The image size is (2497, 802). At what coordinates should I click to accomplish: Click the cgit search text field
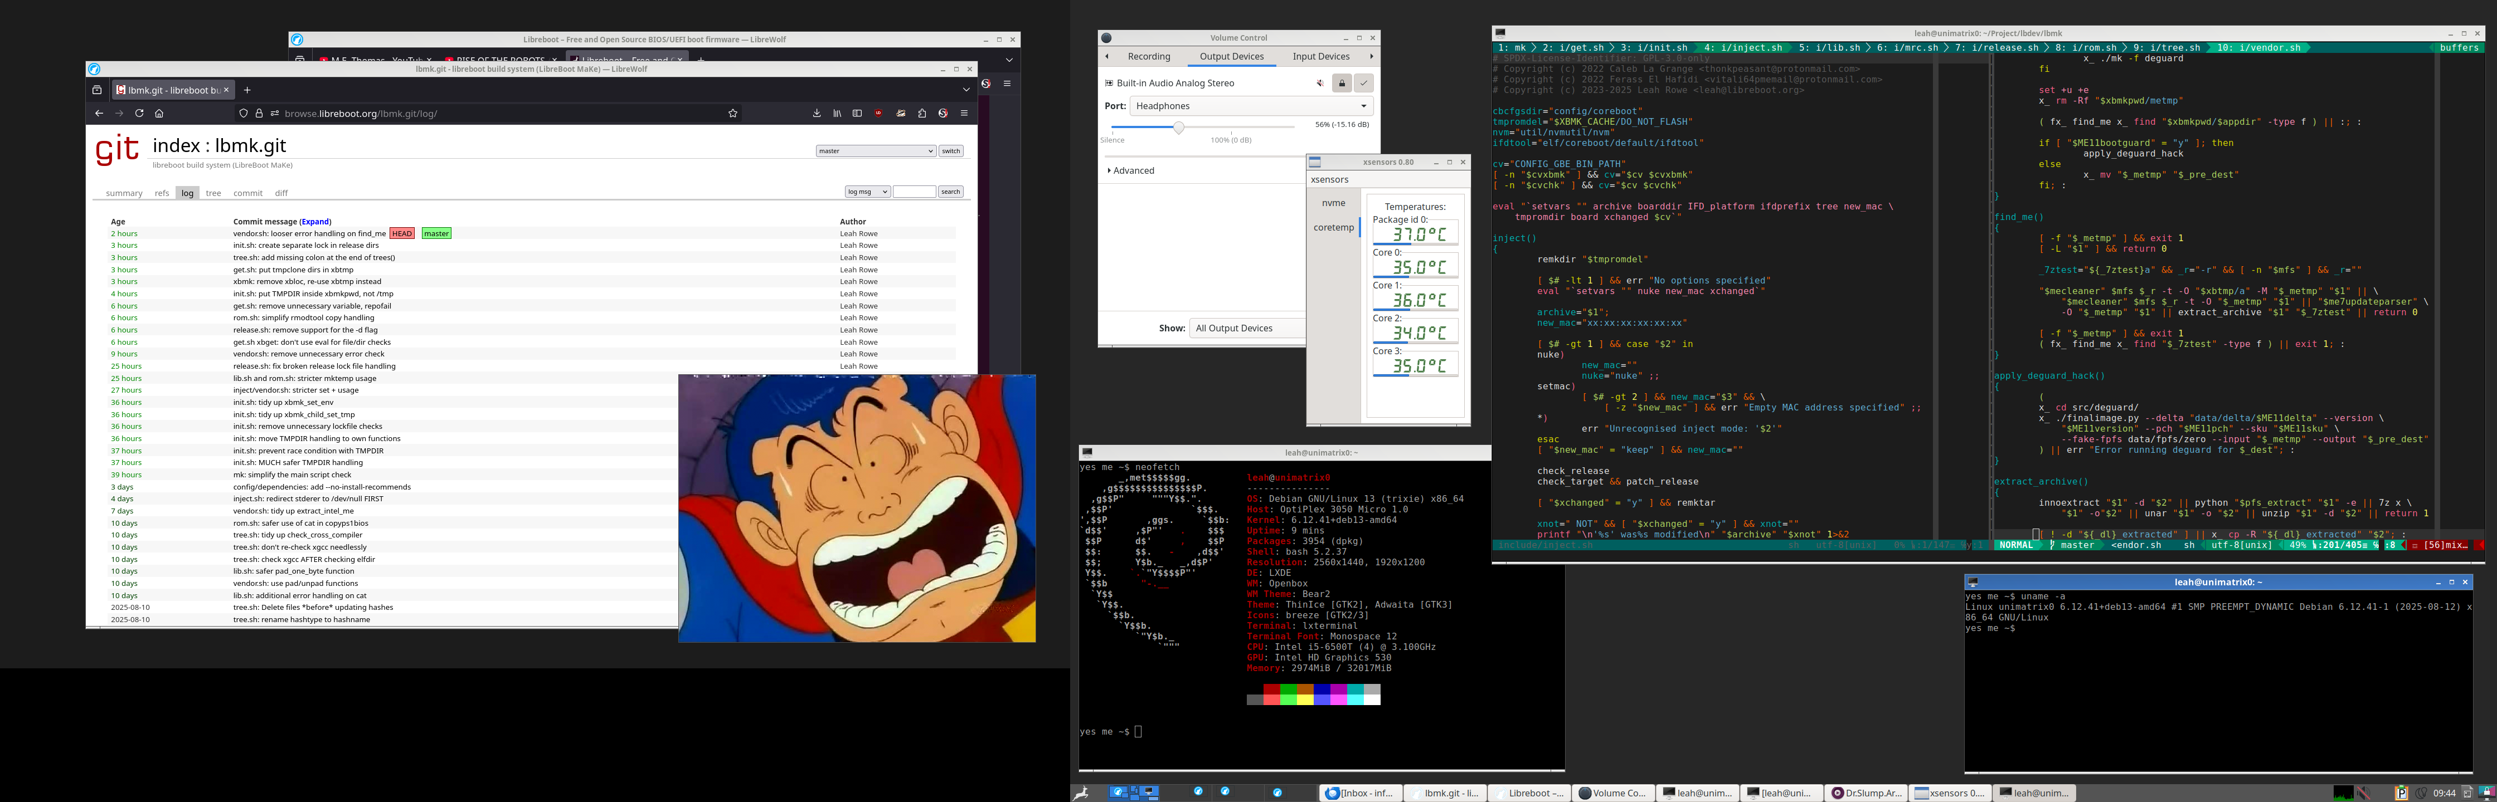point(914,192)
